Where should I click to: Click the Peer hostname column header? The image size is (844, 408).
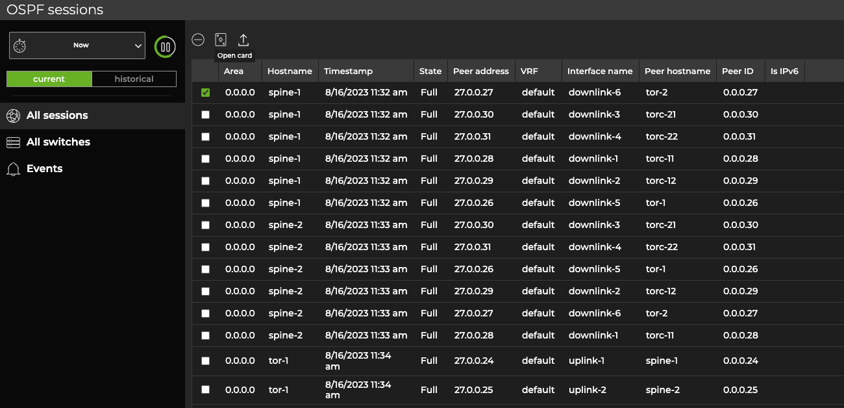[677, 71]
